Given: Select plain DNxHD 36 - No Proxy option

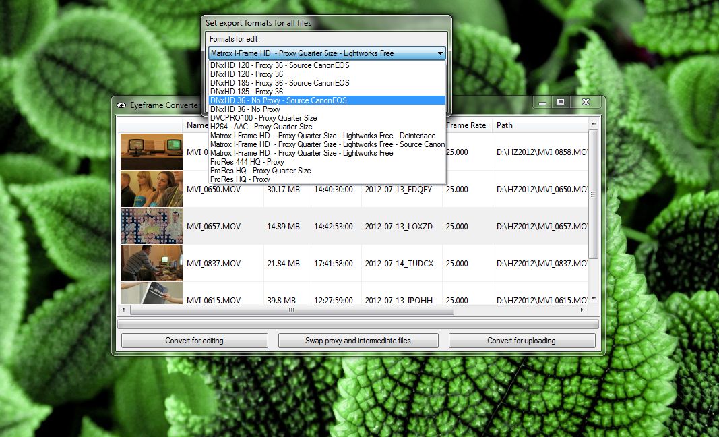Looking at the screenshot, I should coord(327,109).
